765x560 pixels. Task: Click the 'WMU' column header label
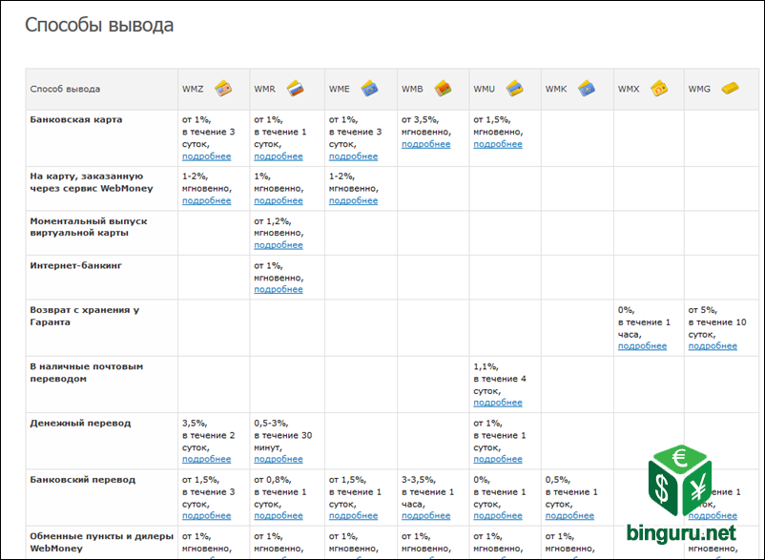click(x=484, y=90)
